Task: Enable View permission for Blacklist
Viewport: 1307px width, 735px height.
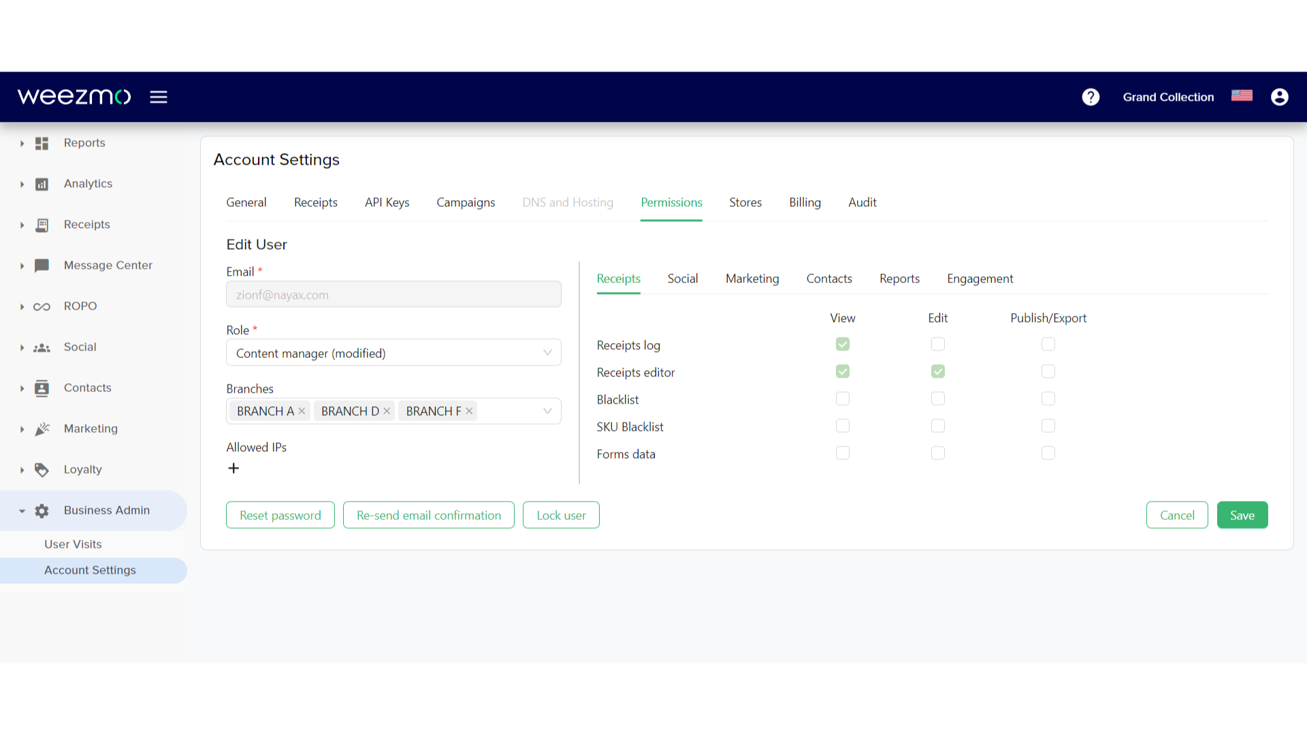Action: pyautogui.click(x=842, y=398)
